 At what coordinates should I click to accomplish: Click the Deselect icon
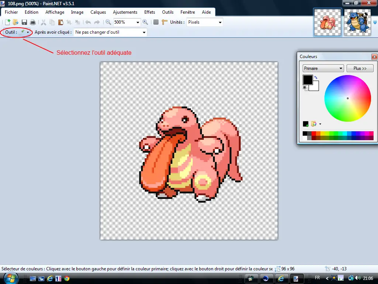[78, 22]
